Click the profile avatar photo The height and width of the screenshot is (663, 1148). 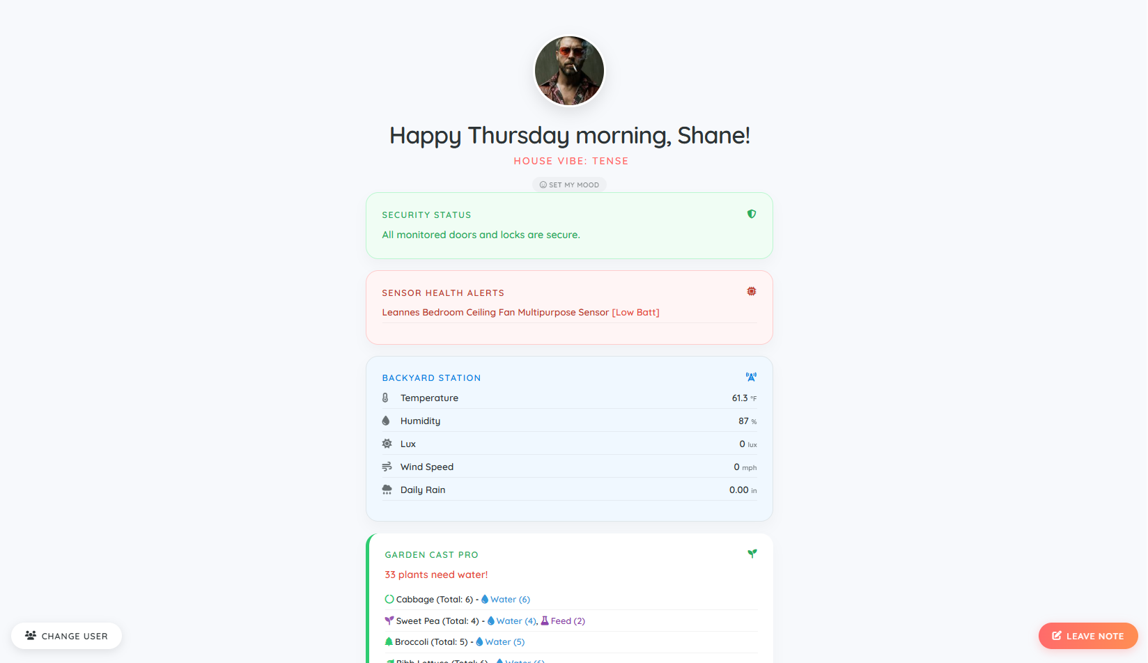coord(569,71)
